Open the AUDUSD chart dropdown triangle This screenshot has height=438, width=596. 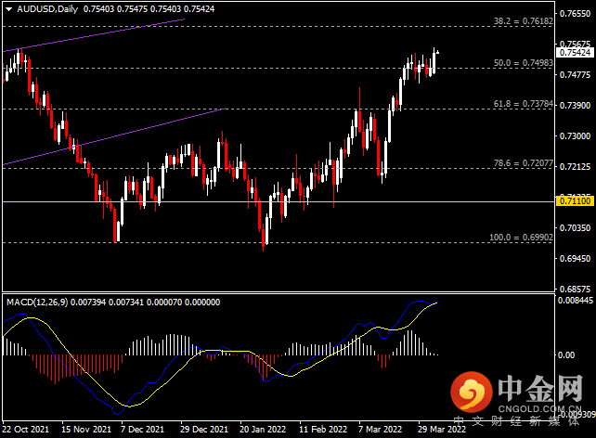coord(8,9)
